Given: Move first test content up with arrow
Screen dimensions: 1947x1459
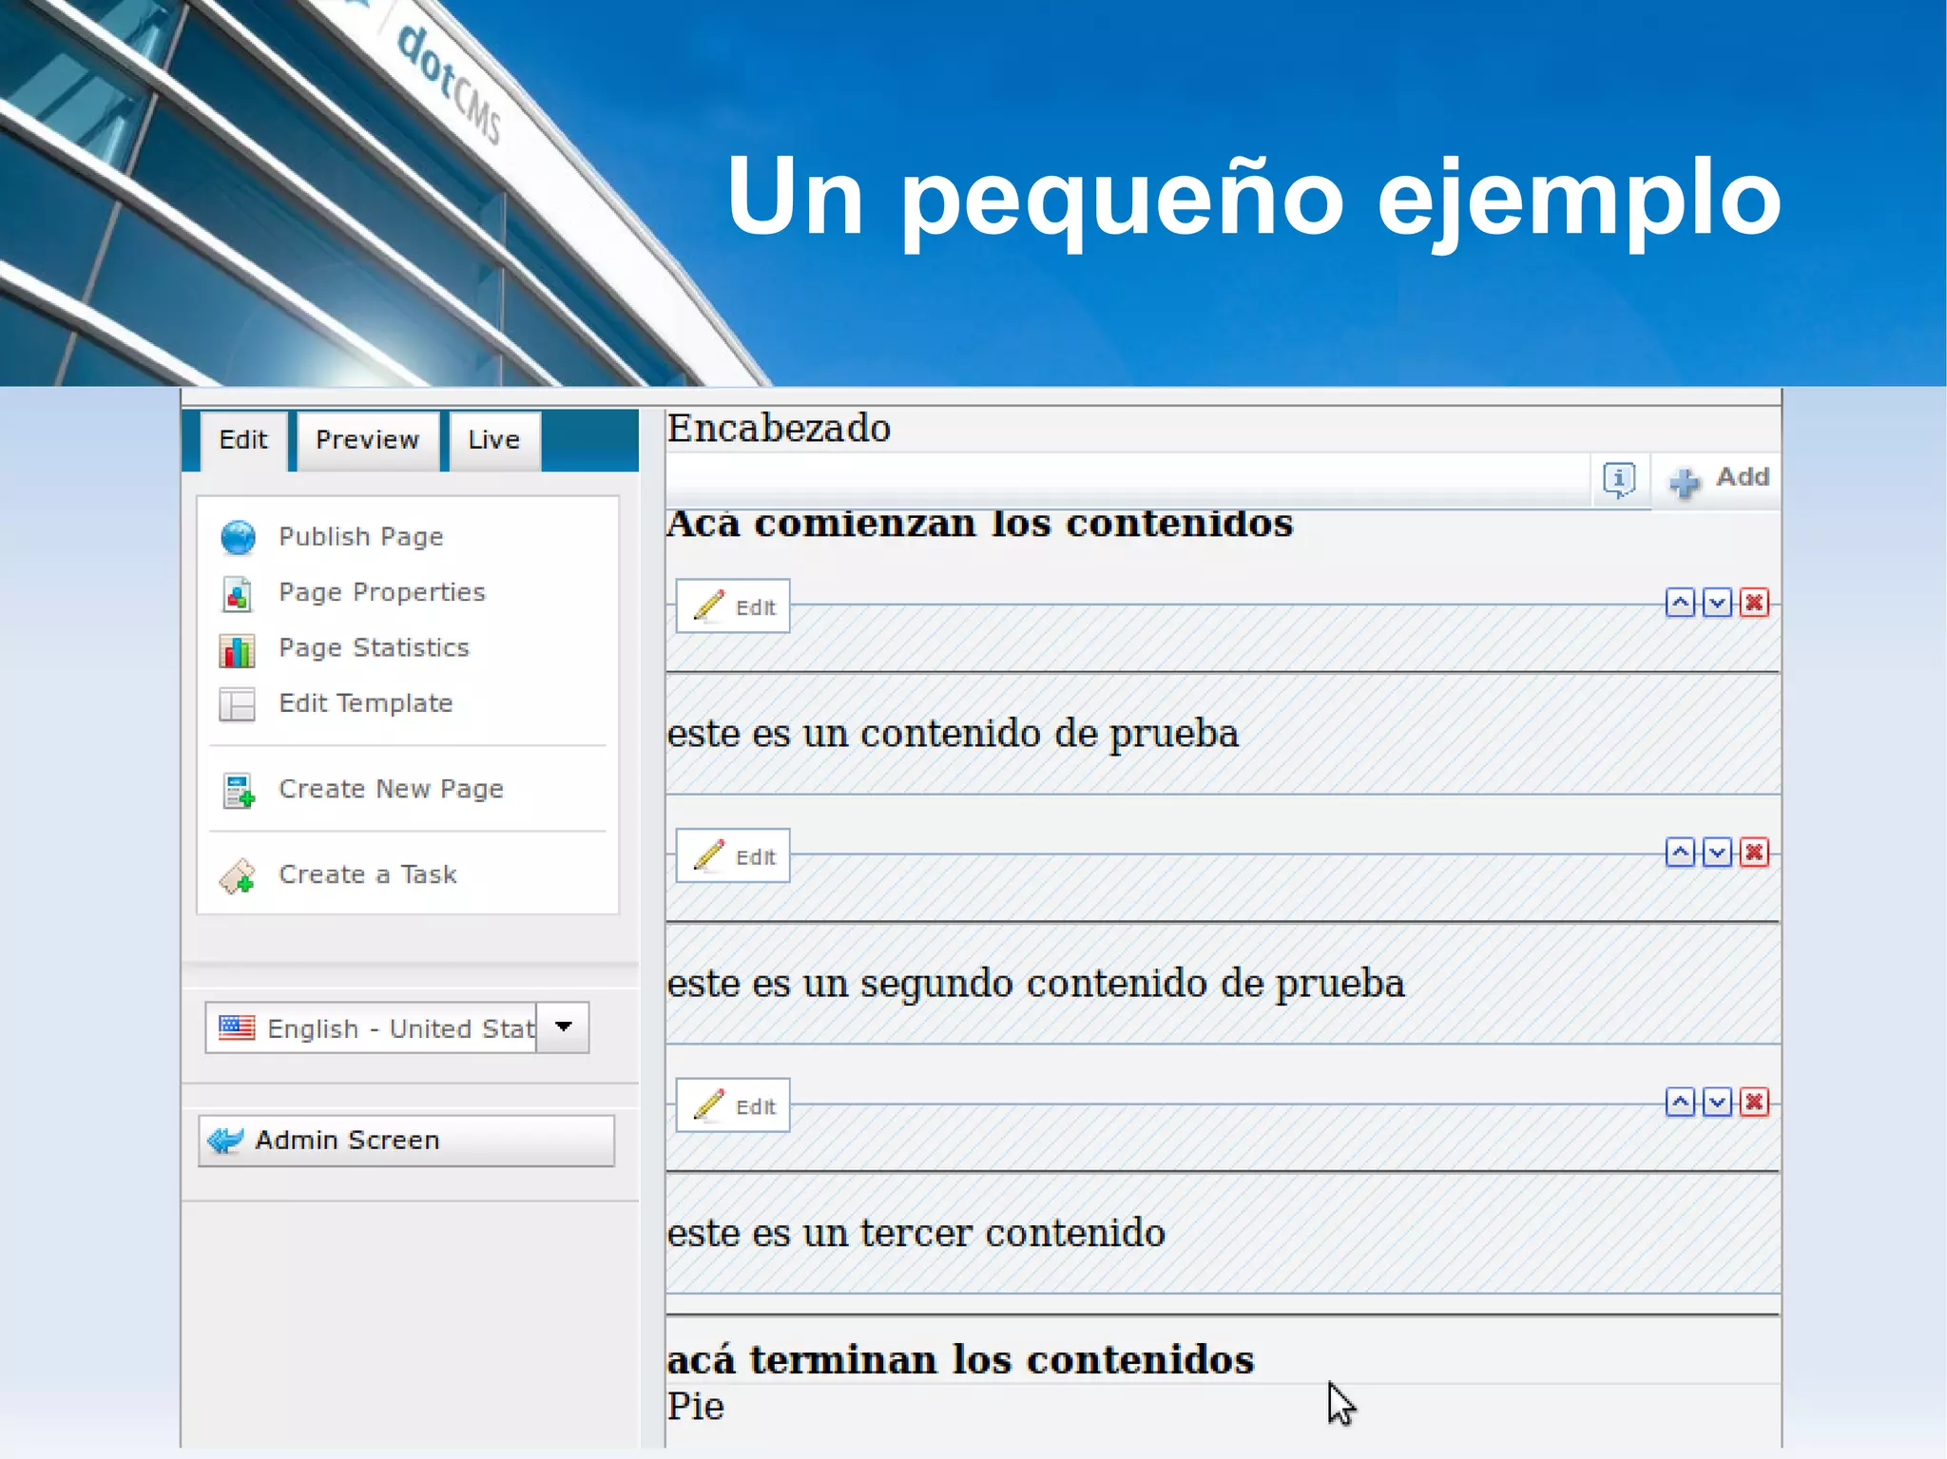Looking at the screenshot, I should pos(1680,603).
